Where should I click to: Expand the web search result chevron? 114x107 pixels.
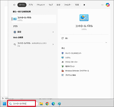pyautogui.click(x=53, y=44)
